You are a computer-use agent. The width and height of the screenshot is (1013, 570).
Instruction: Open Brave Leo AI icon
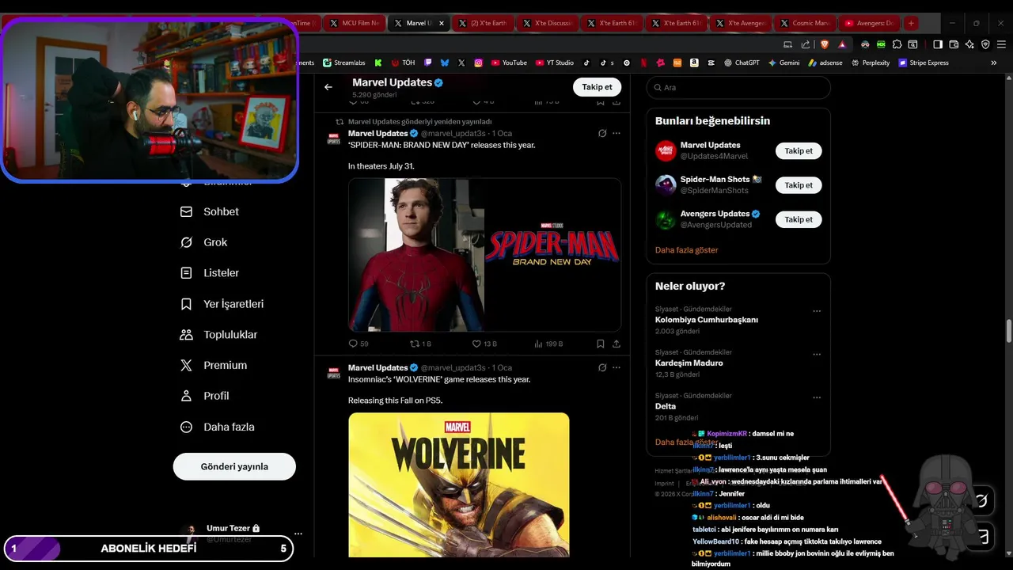(x=969, y=44)
